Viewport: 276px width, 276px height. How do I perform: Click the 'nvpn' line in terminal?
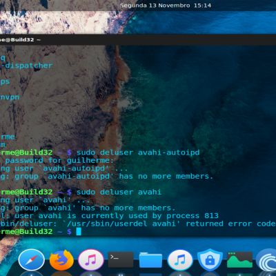pos(10,97)
